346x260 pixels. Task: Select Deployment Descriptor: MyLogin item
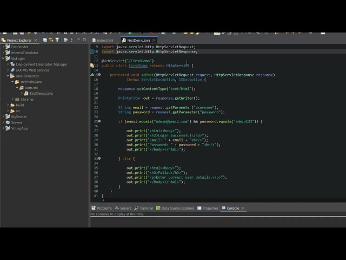point(41,64)
